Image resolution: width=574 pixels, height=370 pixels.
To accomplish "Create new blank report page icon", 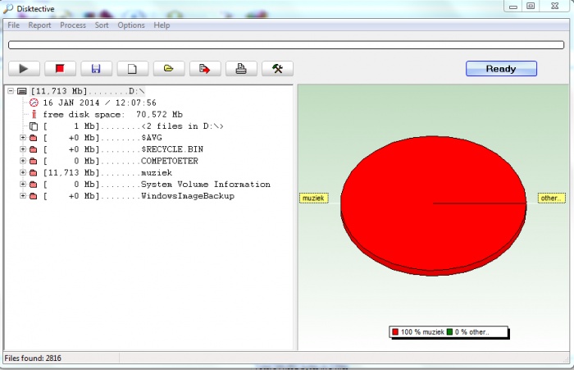I will 133,69.
